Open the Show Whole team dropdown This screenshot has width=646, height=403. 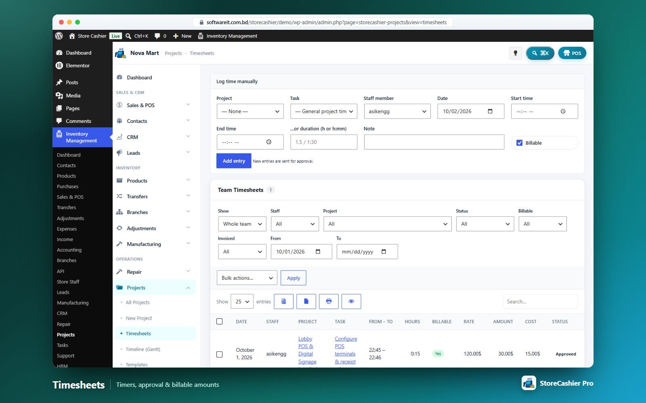(x=242, y=224)
